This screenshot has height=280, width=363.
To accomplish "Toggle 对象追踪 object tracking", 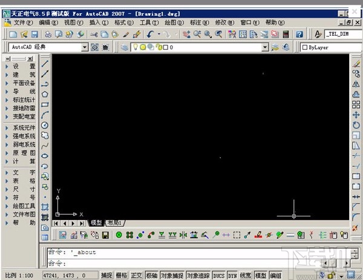I will 198,275.
